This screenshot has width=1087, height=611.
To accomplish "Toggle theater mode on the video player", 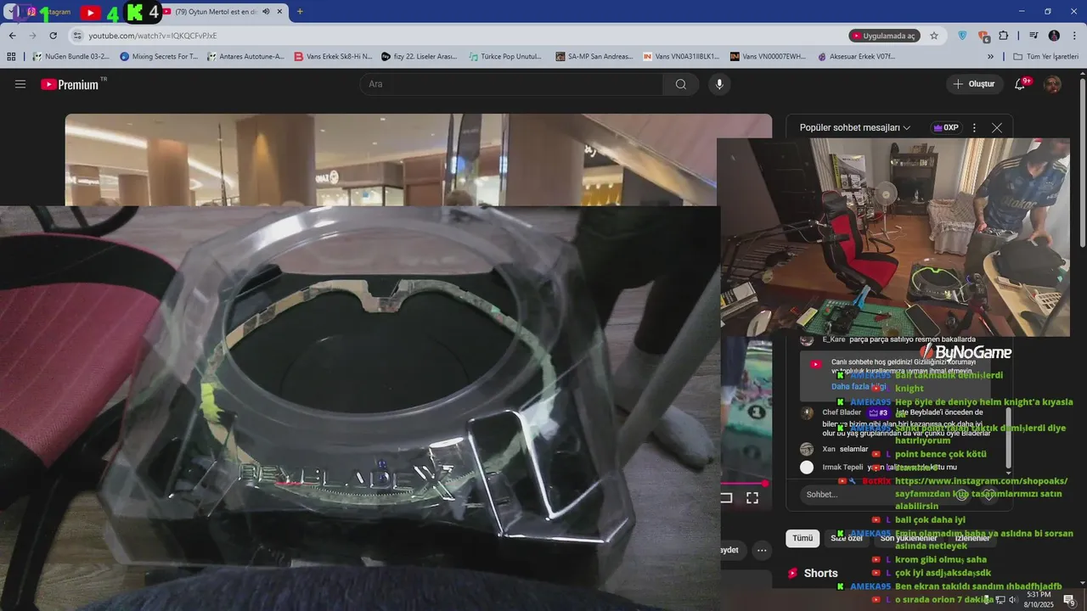I will (x=726, y=498).
